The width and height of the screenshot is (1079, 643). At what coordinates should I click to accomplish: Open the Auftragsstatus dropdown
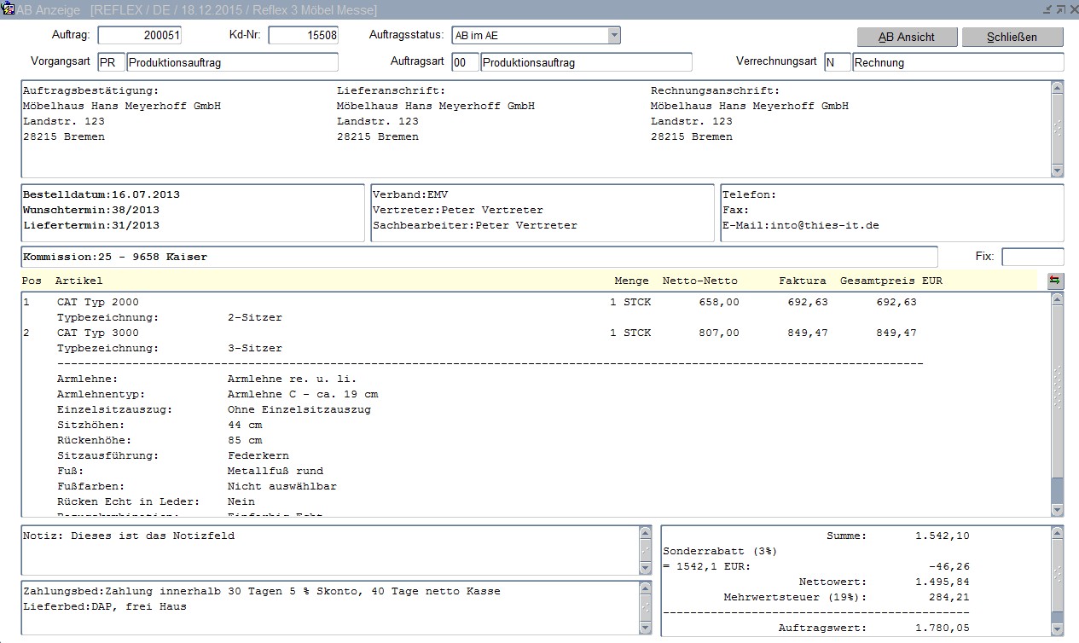click(x=613, y=35)
